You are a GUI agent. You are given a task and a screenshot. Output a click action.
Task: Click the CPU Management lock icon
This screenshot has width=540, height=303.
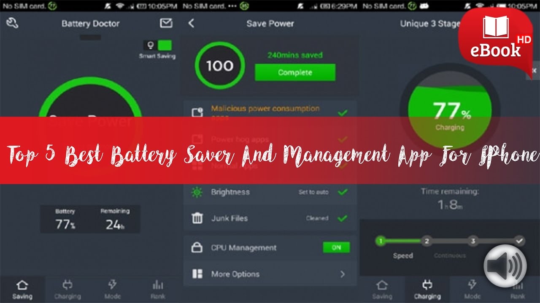(x=197, y=247)
